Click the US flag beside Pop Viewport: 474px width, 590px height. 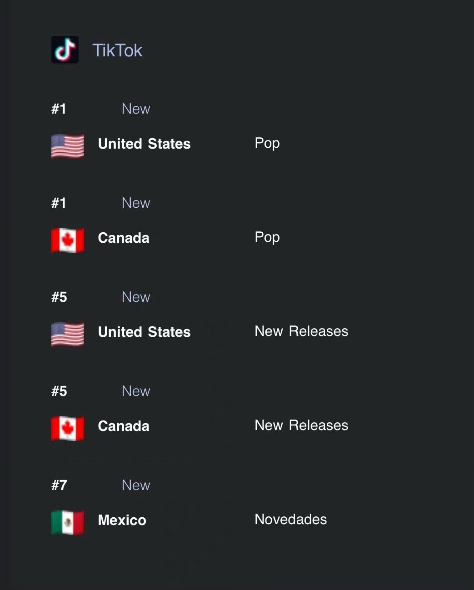click(x=68, y=146)
